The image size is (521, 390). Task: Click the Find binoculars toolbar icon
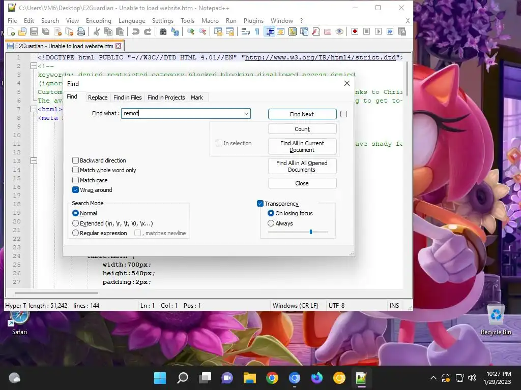163,31
